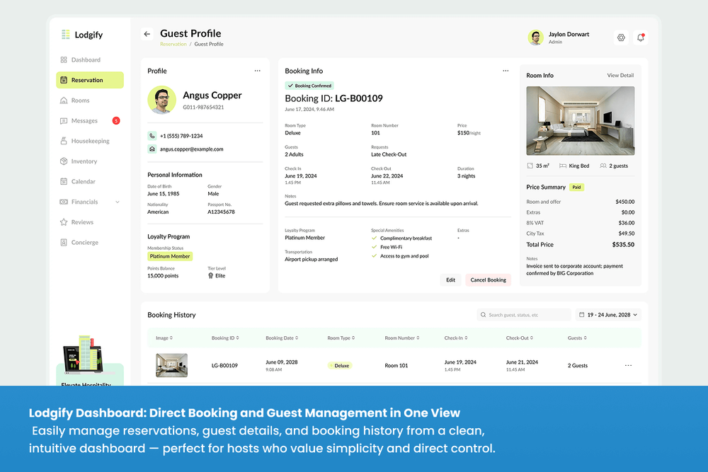708x472 pixels.
Task: Click 15,000 points balance
Action: tap(163, 276)
